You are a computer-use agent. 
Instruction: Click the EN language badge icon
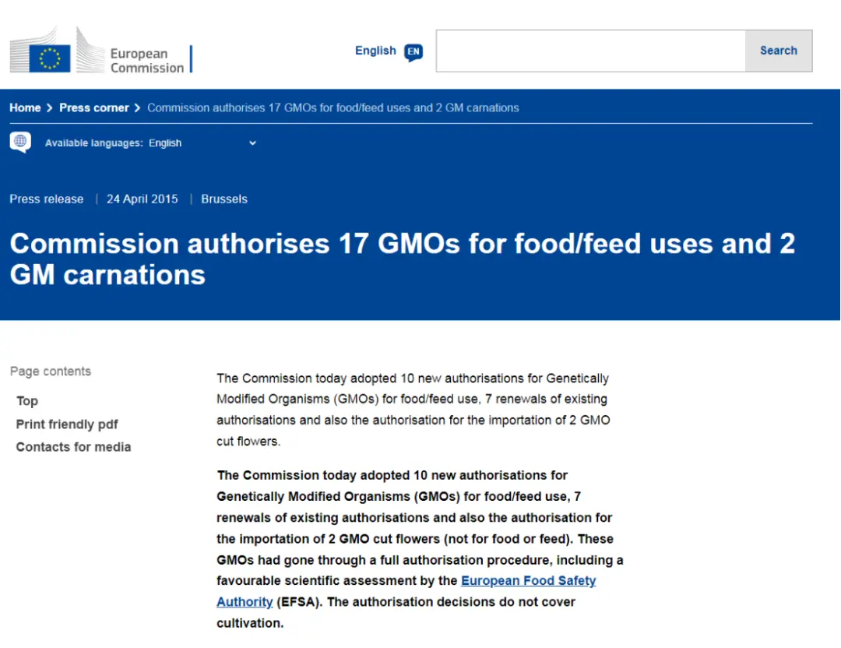pos(413,52)
